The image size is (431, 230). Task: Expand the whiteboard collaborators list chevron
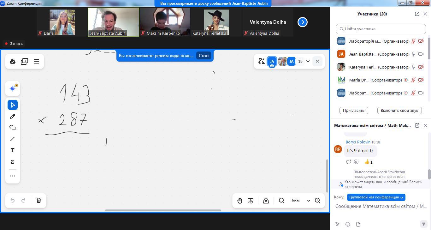[x=308, y=61]
